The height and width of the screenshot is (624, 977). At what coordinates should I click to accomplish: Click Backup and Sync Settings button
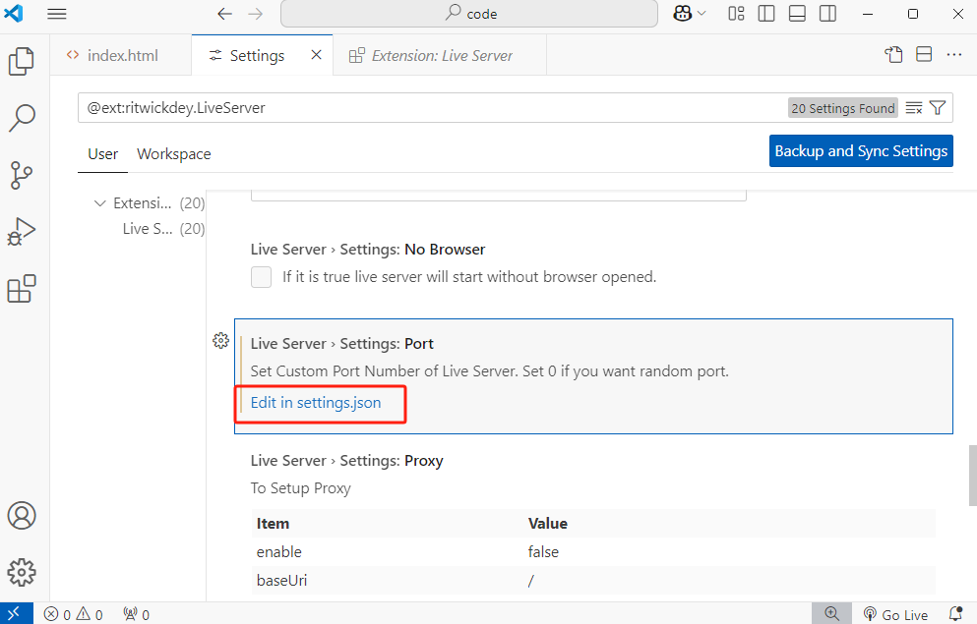coord(861,151)
